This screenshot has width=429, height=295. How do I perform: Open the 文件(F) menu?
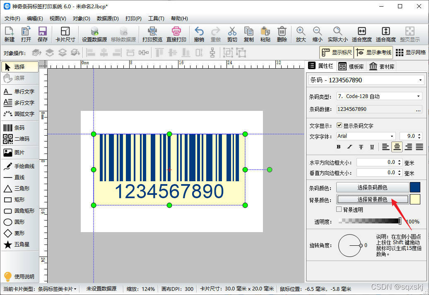pos(12,18)
